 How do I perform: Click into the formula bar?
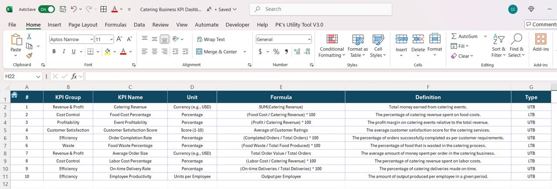(x=321, y=76)
